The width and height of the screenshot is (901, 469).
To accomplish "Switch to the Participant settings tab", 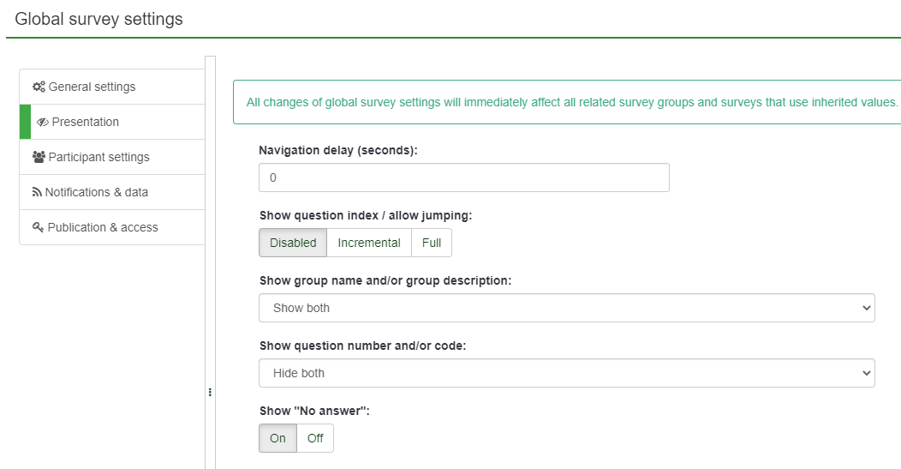I will point(98,157).
